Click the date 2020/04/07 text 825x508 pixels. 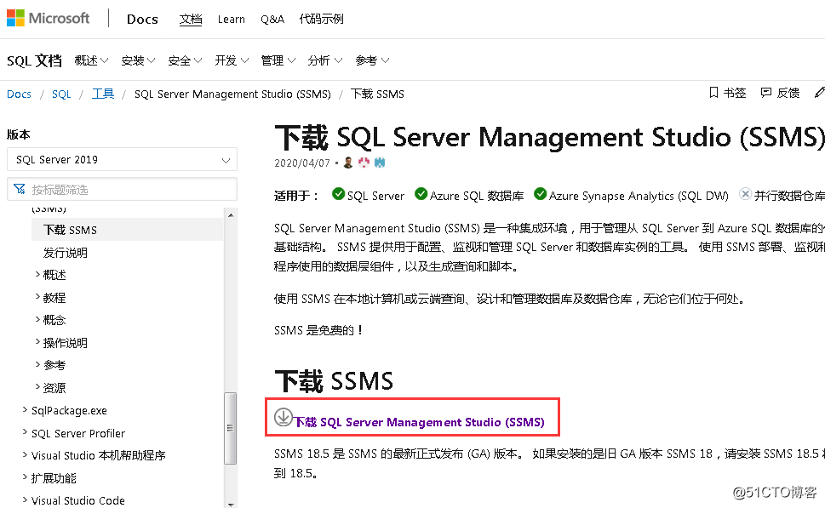pos(302,163)
